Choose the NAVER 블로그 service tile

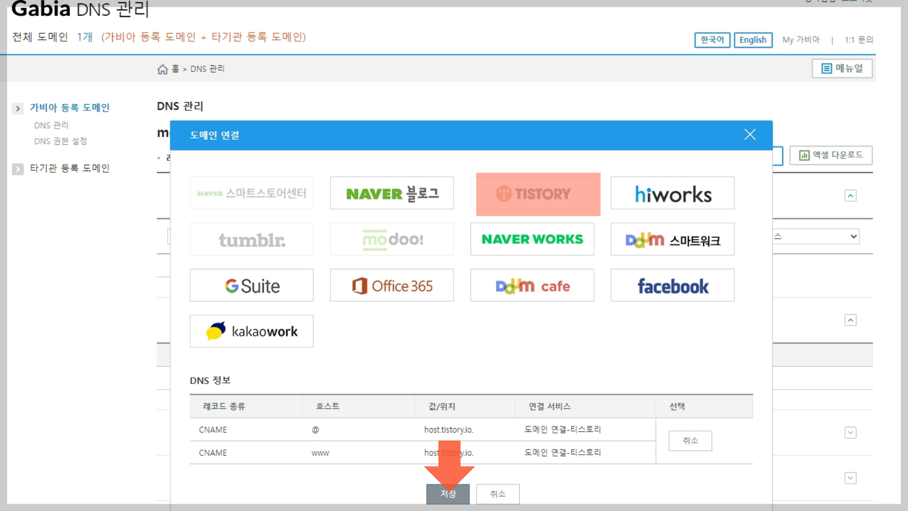392,194
